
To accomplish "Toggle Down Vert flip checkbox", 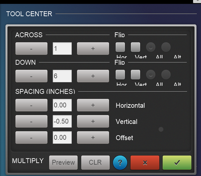I will [136, 74].
